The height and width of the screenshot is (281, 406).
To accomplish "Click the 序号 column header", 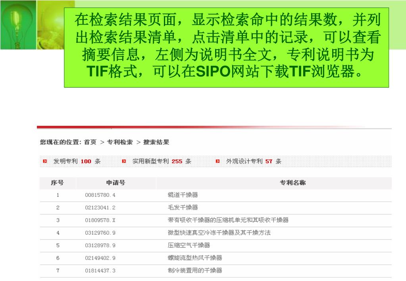I will coord(57,183).
